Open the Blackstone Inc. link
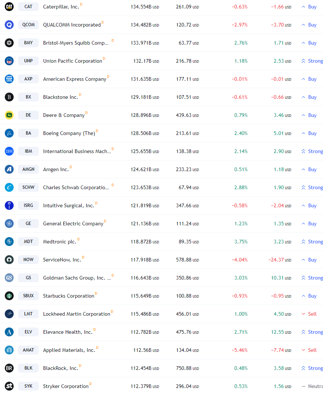This screenshot has height=395, width=323. tap(60, 97)
